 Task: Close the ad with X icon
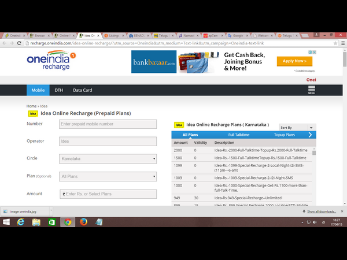coord(314,52)
